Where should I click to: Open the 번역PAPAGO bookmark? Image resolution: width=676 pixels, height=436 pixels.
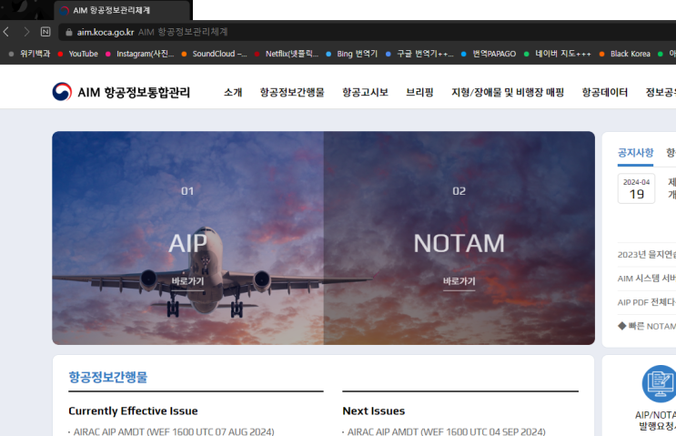[x=489, y=54]
